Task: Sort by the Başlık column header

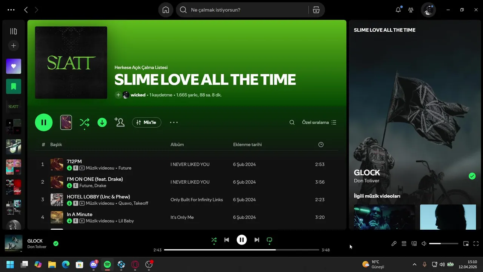Action: tap(56, 145)
